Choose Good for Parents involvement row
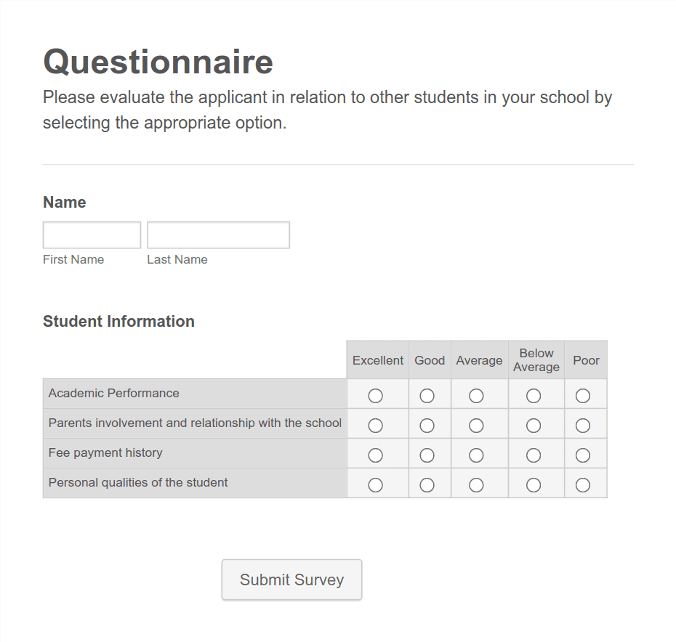The image size is (676, 642). pyautogui.click(x=427, y=426)
